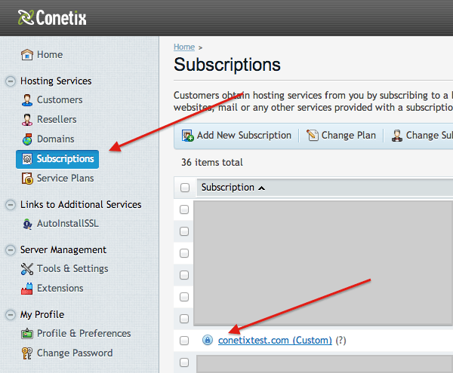Click the Change Password keys icon
Screen dimensions: 453x373
coord(27,353)
